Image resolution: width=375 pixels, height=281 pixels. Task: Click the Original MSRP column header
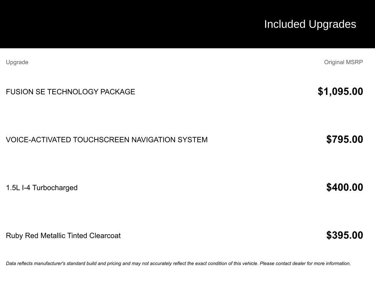click(x=343, y=62)
